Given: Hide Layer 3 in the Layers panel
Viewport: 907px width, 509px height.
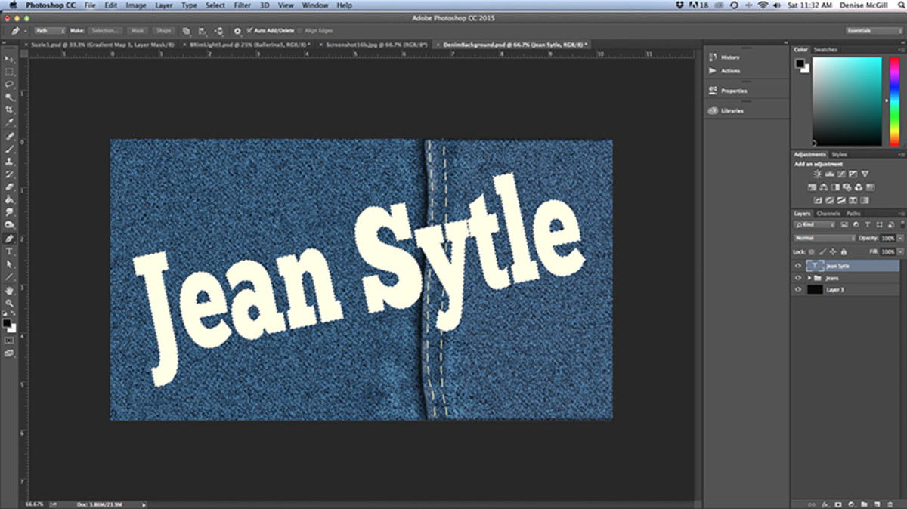Looking at the screenshot, I should (x=798, y=288).
